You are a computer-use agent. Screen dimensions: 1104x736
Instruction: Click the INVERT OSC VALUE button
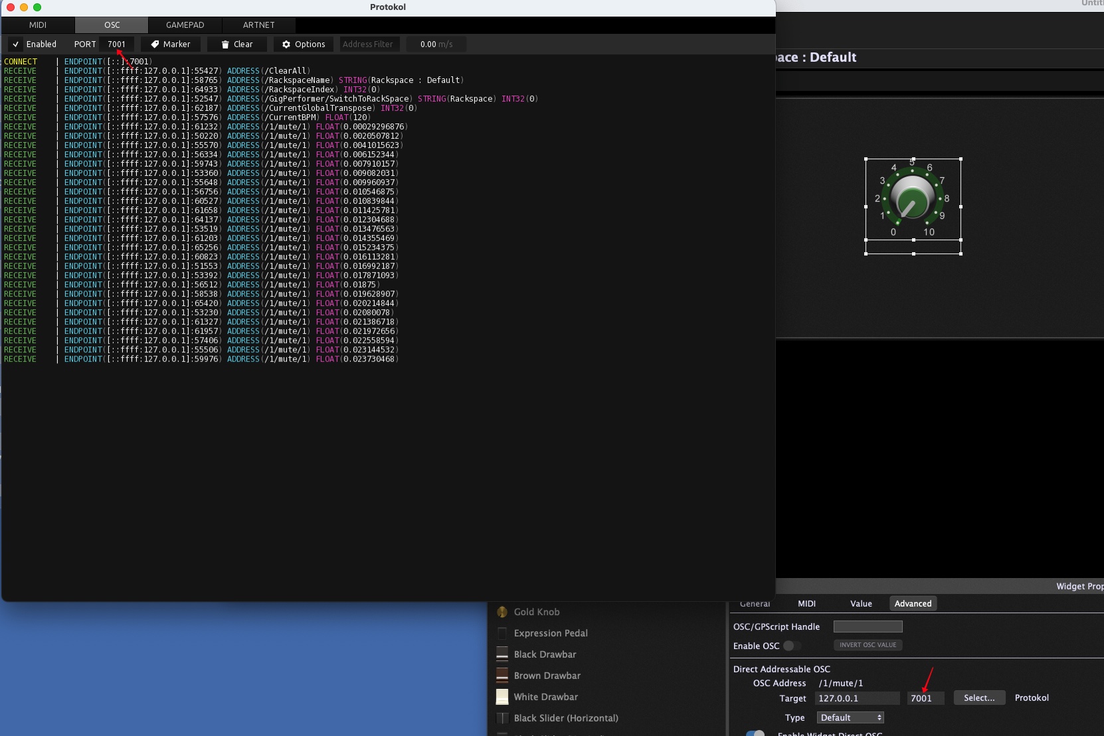pyautogui.click(x=868, y=645)
